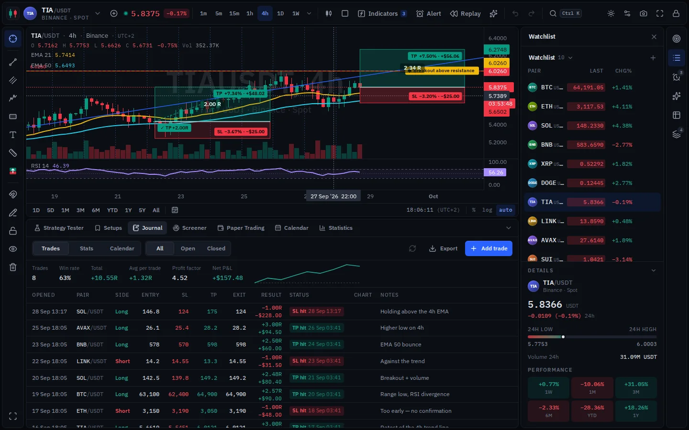Open the chart type candles icon
This screenshot has width=689, height=430.
pos(329,13)
